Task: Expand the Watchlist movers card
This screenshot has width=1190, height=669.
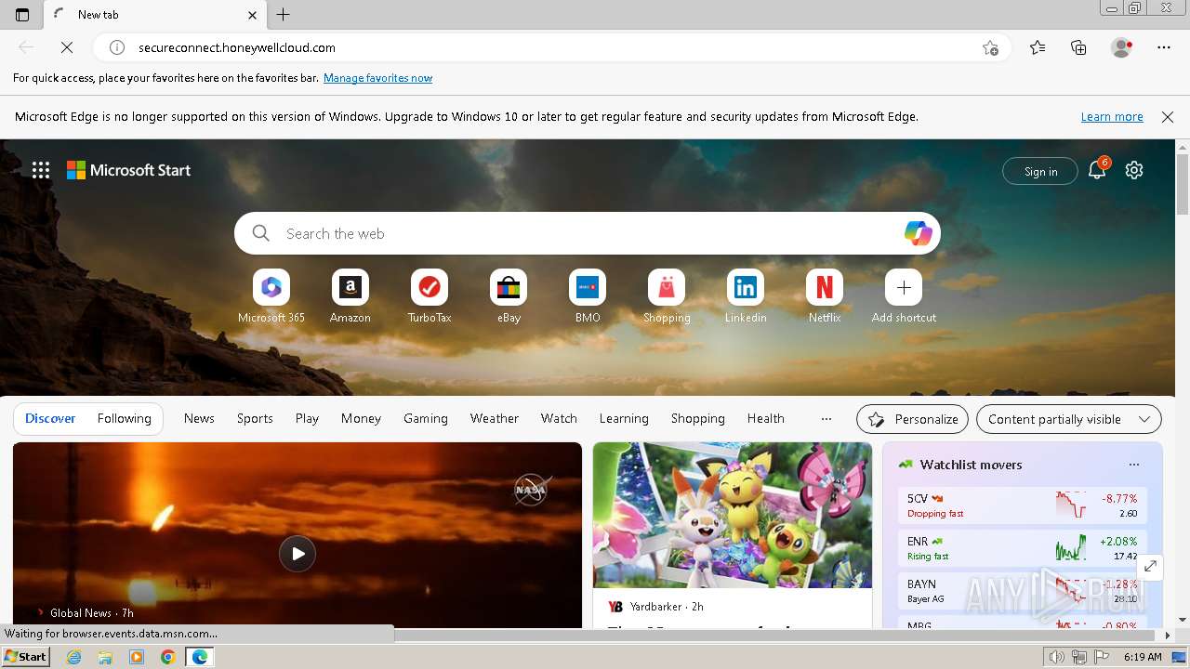Action: point(1150,566)
